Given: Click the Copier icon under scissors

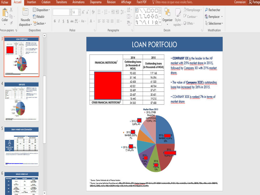Looking at the screenshot, I should pos(11,16).
